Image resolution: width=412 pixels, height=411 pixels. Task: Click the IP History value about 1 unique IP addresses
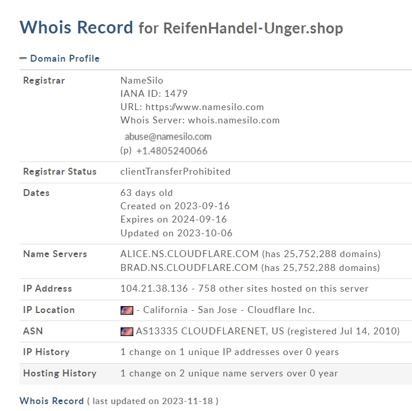pos(230,352)
